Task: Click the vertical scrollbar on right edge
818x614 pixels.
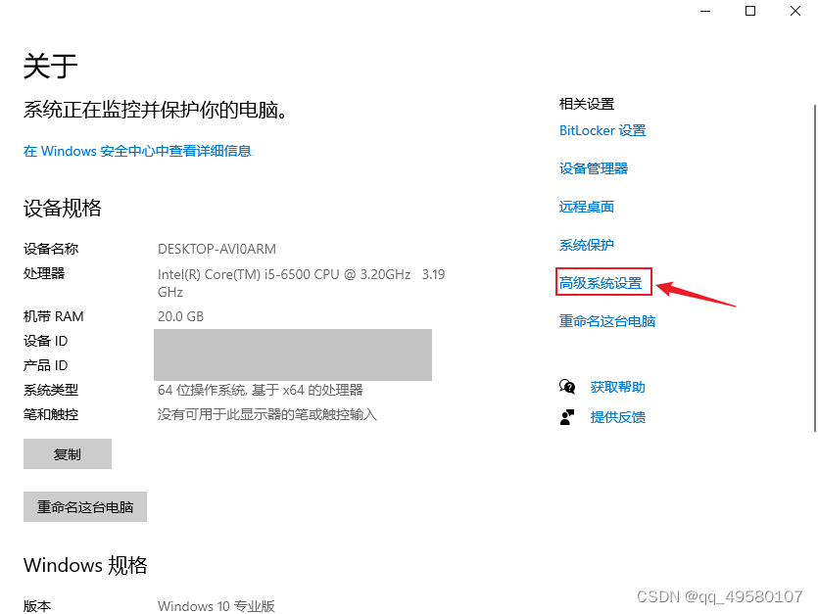Action: (x=815, y=268)
